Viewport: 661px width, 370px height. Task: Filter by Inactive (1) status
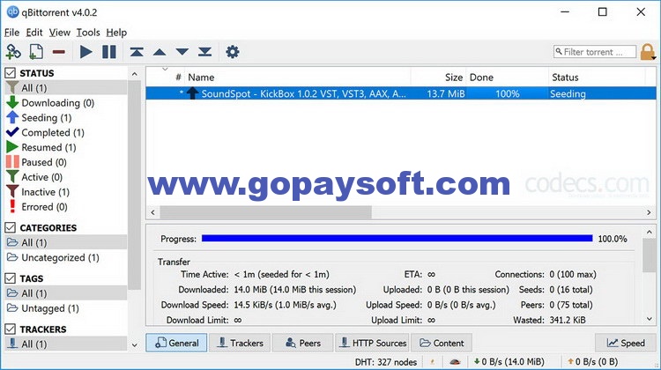coord(66,192)
